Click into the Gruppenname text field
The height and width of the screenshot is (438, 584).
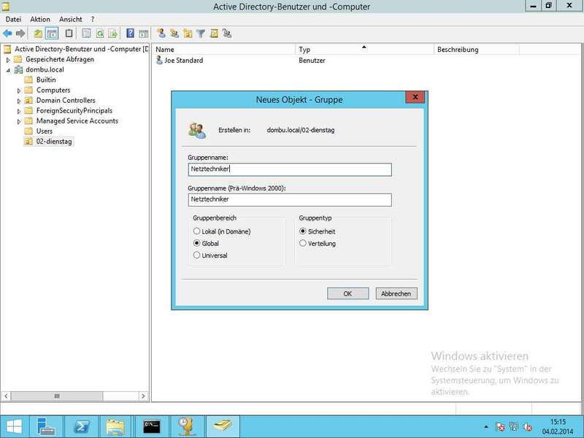[289, 169]
